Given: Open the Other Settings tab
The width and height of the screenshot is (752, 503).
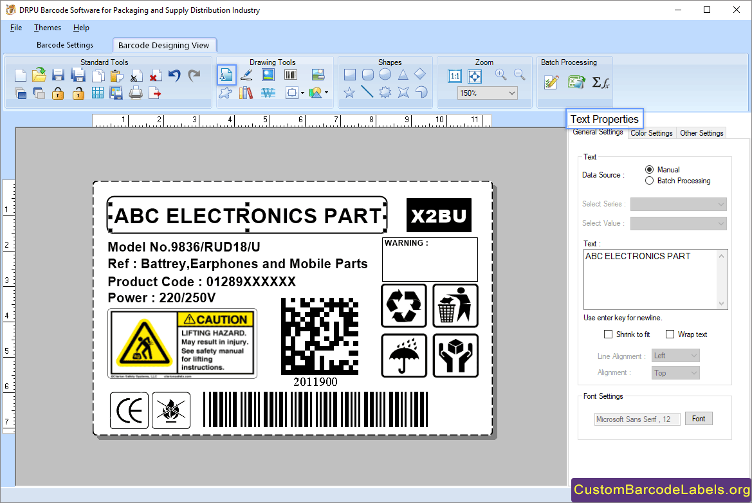Looking at the screenshot, I should 702,133.
